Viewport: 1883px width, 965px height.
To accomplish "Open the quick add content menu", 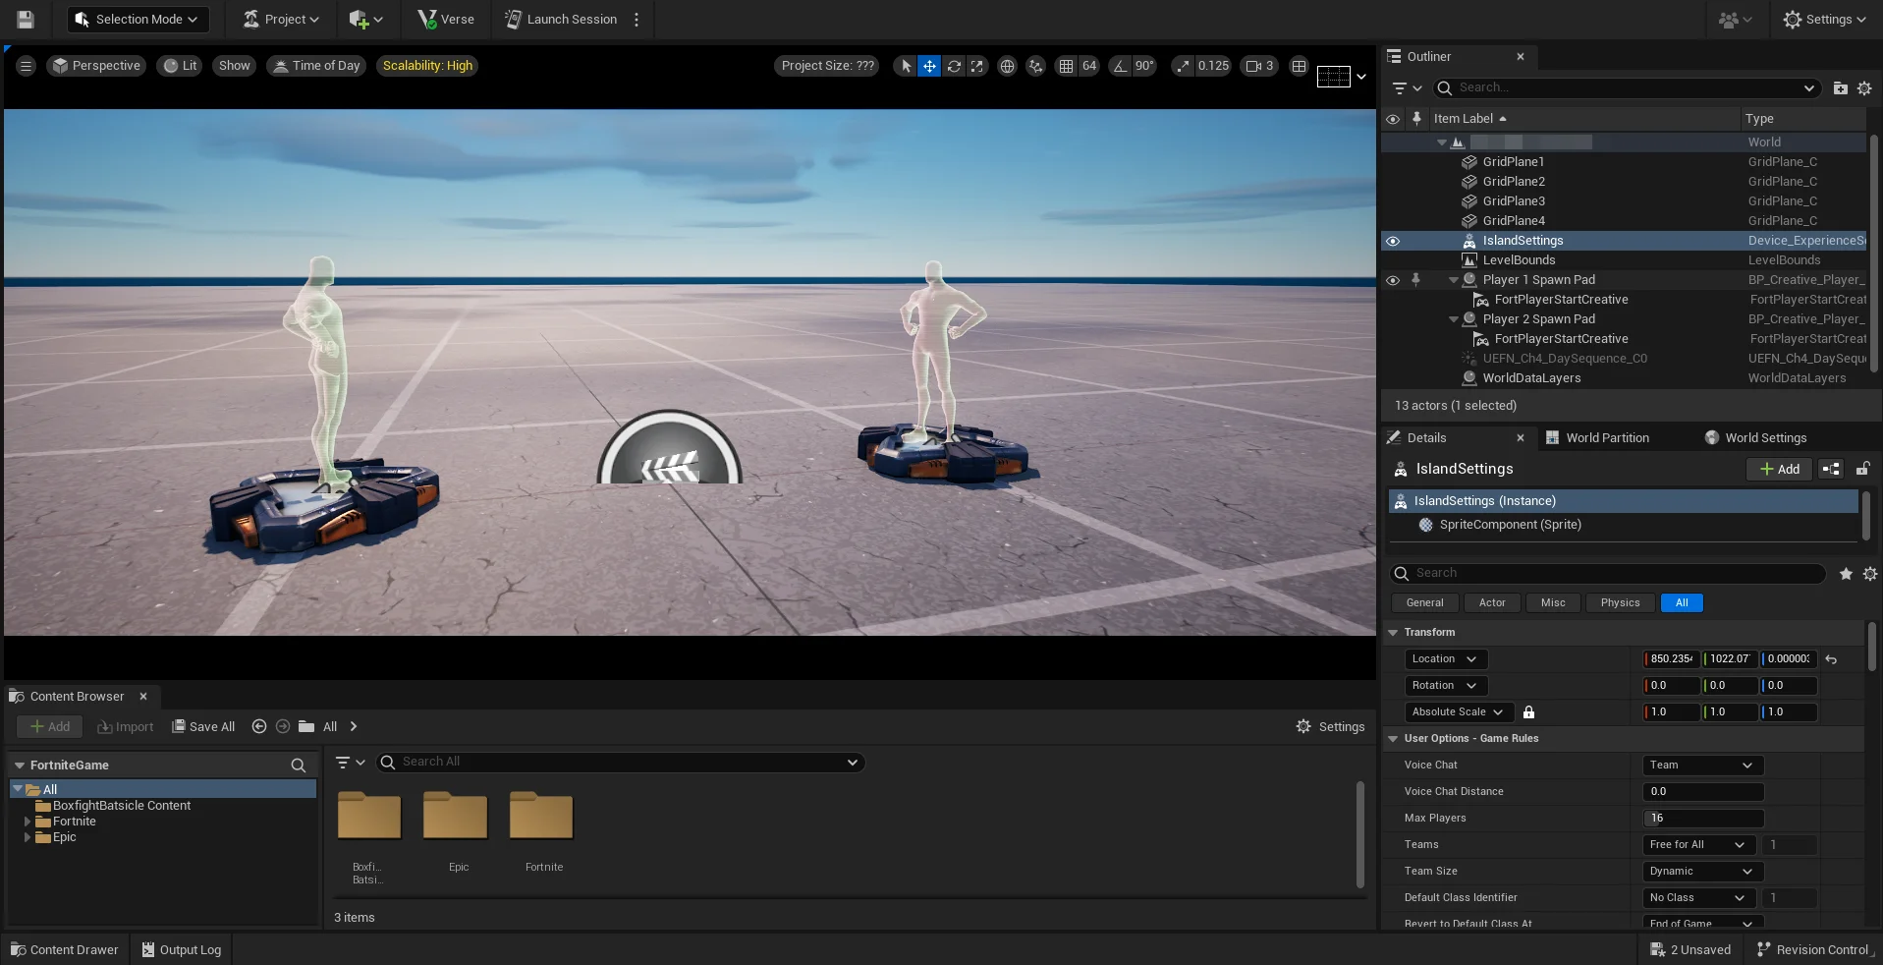I will click(x=365, y=19).
